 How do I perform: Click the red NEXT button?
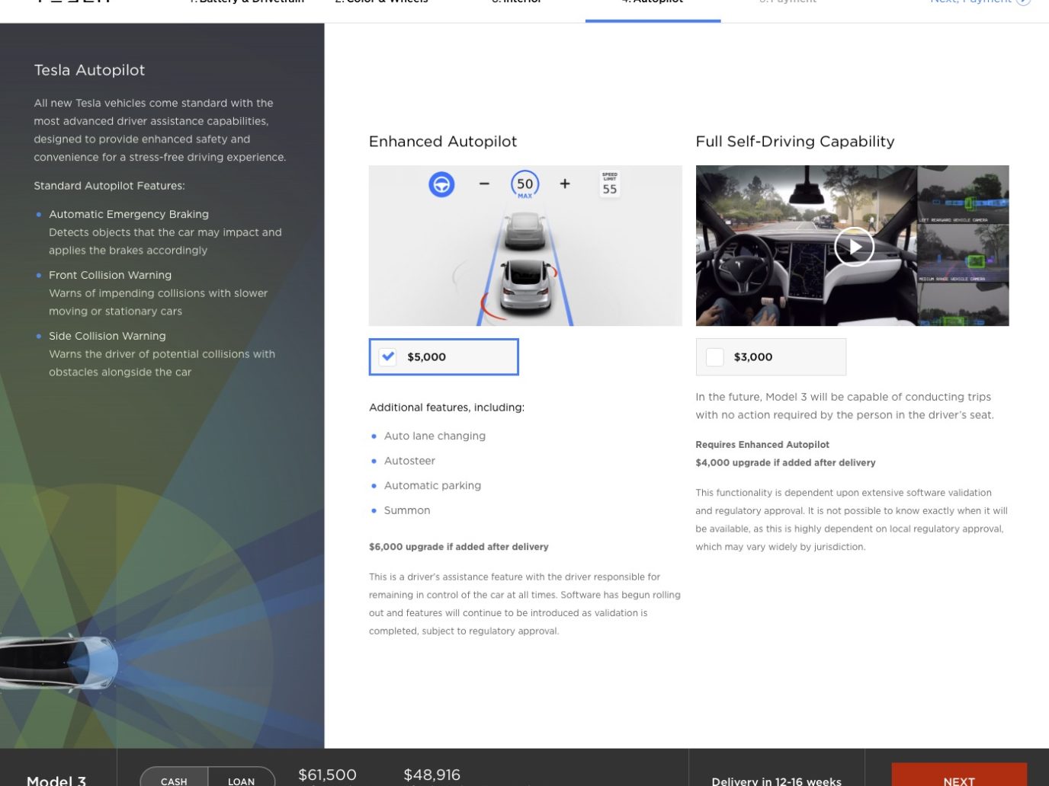959,775
